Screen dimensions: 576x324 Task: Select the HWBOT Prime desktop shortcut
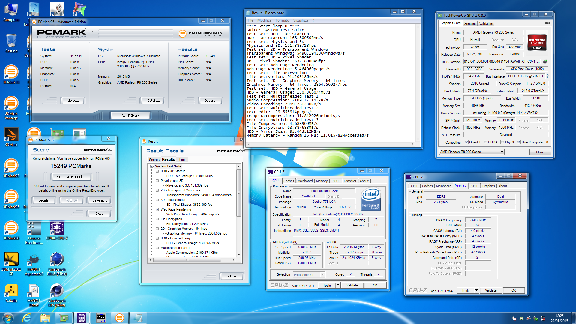click(x=34, y=295)
